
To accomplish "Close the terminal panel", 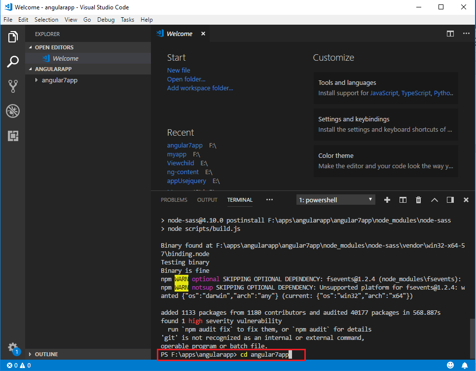I will (466, 200).
